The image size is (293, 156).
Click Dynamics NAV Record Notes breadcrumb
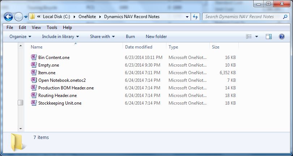(x=132, y=17)
